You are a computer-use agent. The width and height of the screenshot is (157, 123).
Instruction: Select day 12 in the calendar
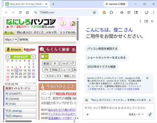[16, 71]
